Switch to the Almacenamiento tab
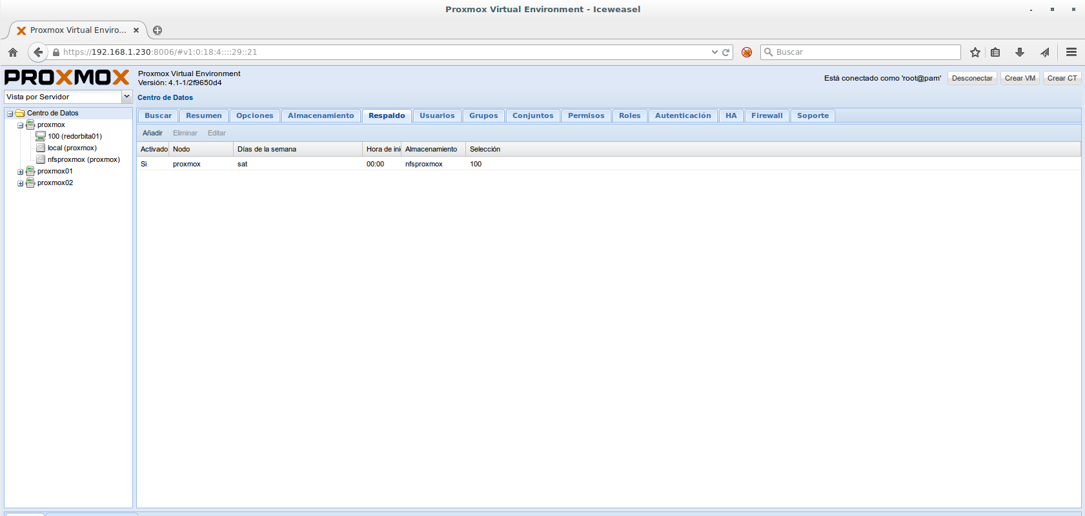This screenshot has width=1085, height=516. coord(321,115)
